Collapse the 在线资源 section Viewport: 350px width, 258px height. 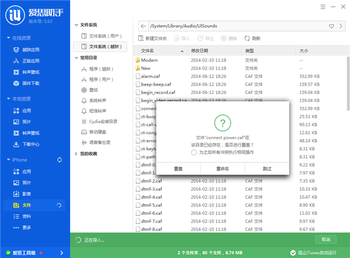pos(8,38)
